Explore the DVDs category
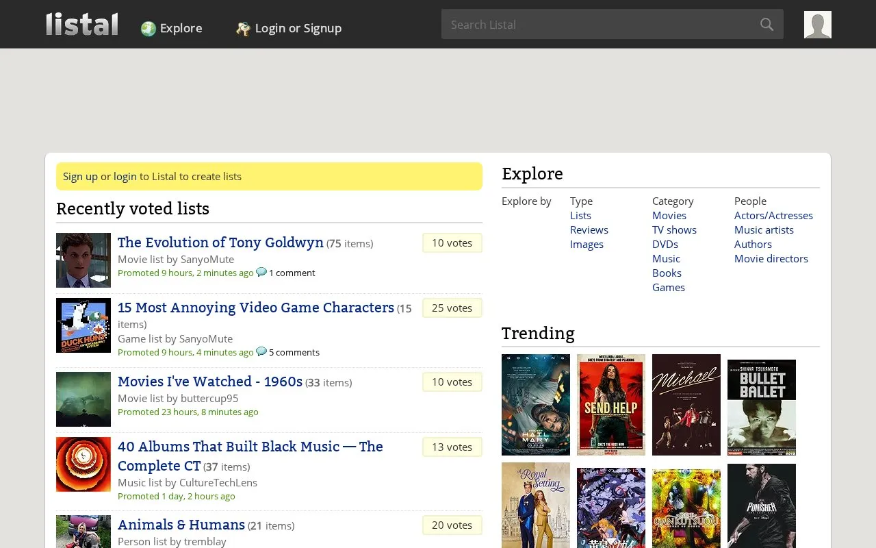 665,244
